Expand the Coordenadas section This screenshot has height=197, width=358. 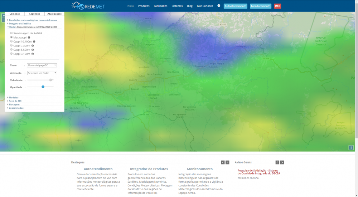(x=16, y=108)
